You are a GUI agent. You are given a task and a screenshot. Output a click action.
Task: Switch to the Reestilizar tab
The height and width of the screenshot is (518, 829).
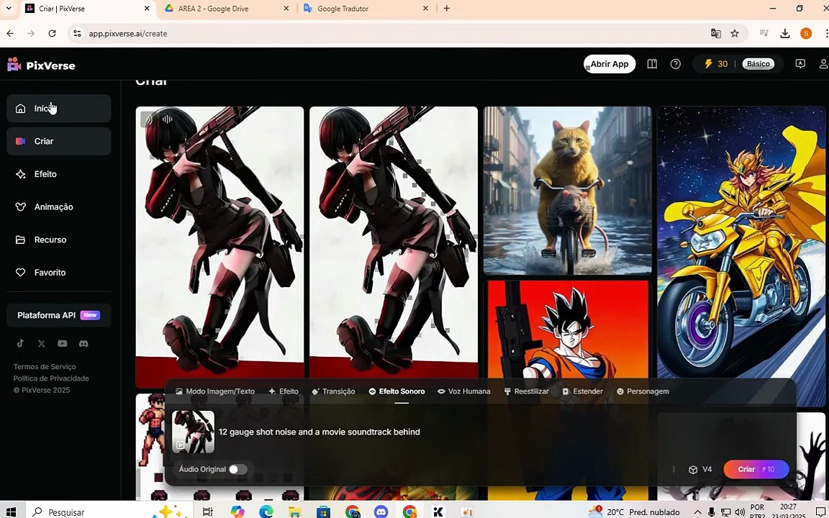pos(527,391)
